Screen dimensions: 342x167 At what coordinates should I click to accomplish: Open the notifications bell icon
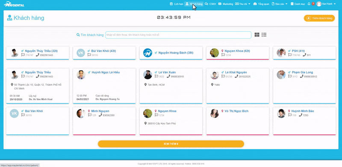[309, 4]
